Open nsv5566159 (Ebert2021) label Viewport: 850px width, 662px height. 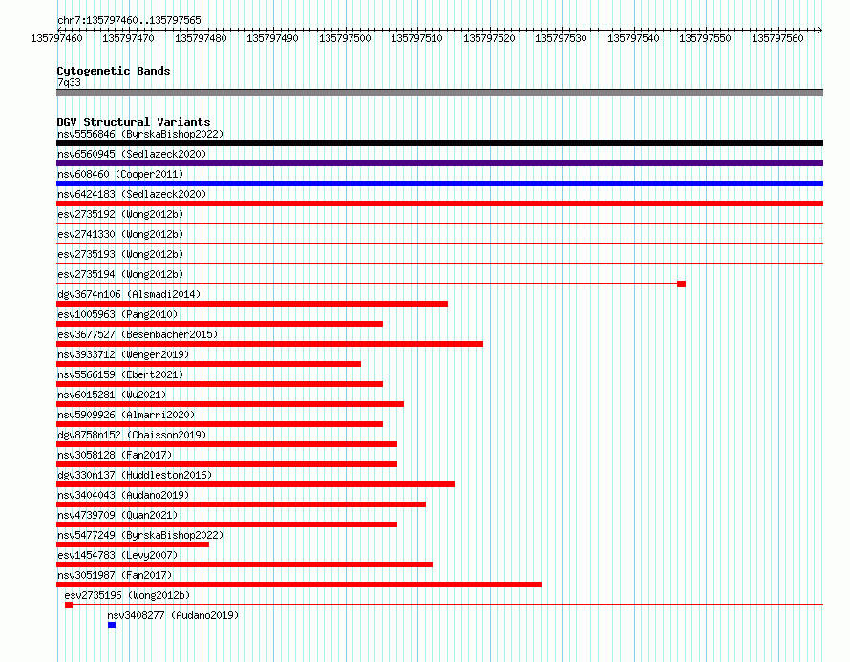(120, 374)
